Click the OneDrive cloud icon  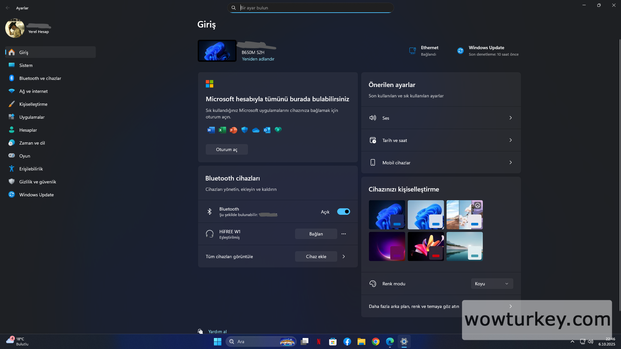[256, 130]
